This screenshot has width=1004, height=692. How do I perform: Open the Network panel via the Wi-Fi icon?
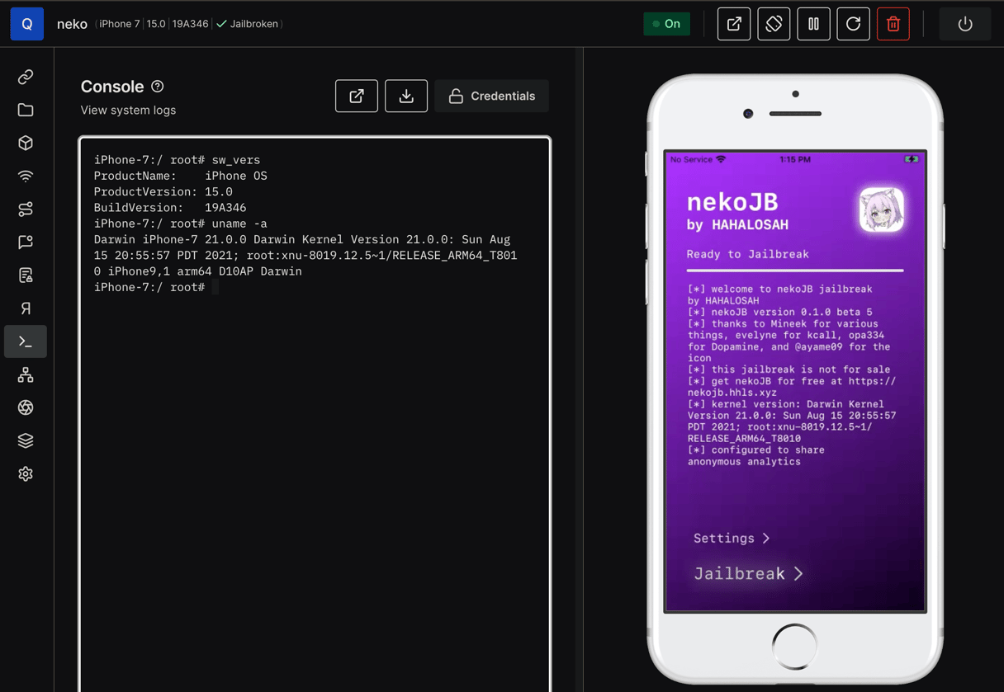pyautogui.click(x=25, y=176)
